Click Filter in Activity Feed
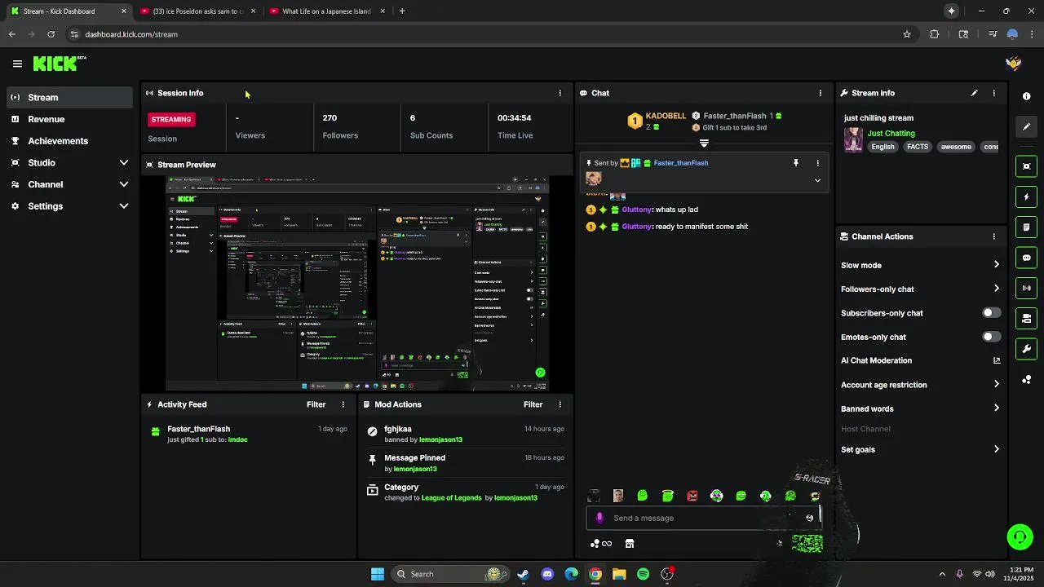The height and width of the screenshot is (587, 1044). pyautogui.click(x=316, y=404)
